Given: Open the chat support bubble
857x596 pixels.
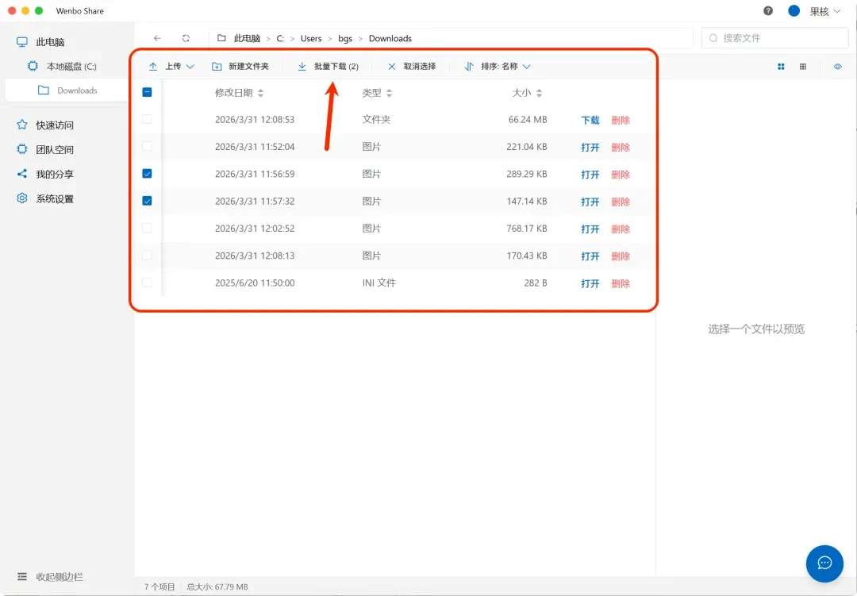Looking at the screenshot, I should [824, 563].
